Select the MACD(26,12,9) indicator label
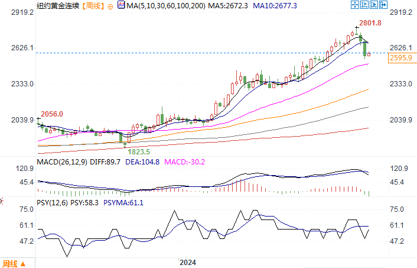This screenshot has width=417, height=268. pyautogui.click(x=62, y=162)
